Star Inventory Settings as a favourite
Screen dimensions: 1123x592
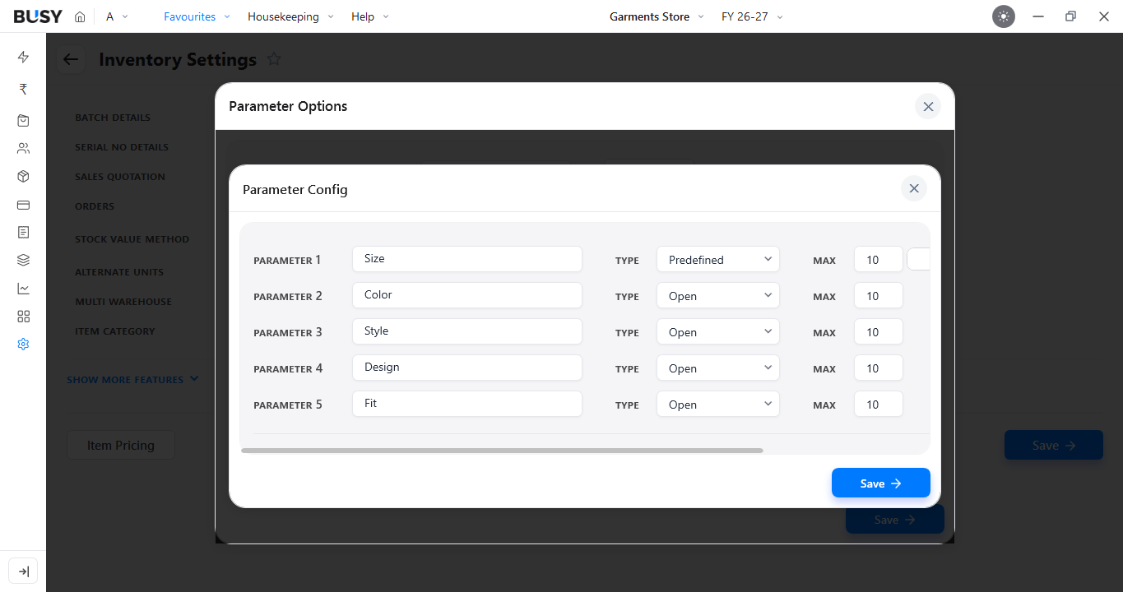[x=275, y=59]
